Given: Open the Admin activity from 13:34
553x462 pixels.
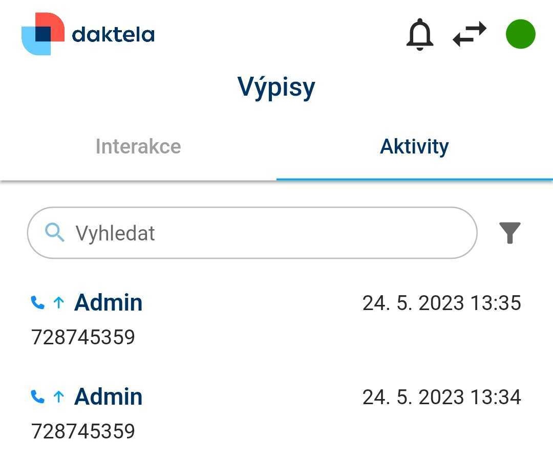Looking at the screenshot, I should coord(109,397).
